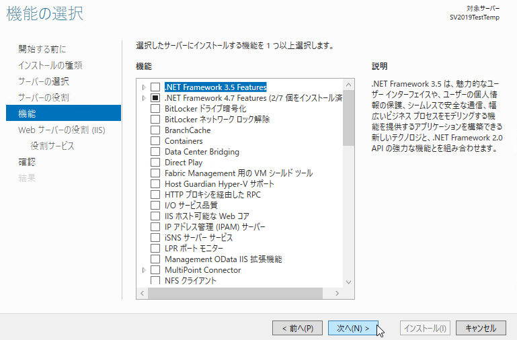Viewport: 517px width, 340px height.
Task: Click the vertical scrollbar thumb of feature list
Action: point(348,118)
